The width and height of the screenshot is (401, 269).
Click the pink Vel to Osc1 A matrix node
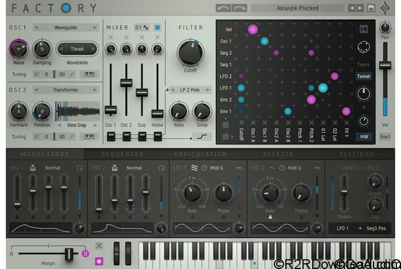253,29
